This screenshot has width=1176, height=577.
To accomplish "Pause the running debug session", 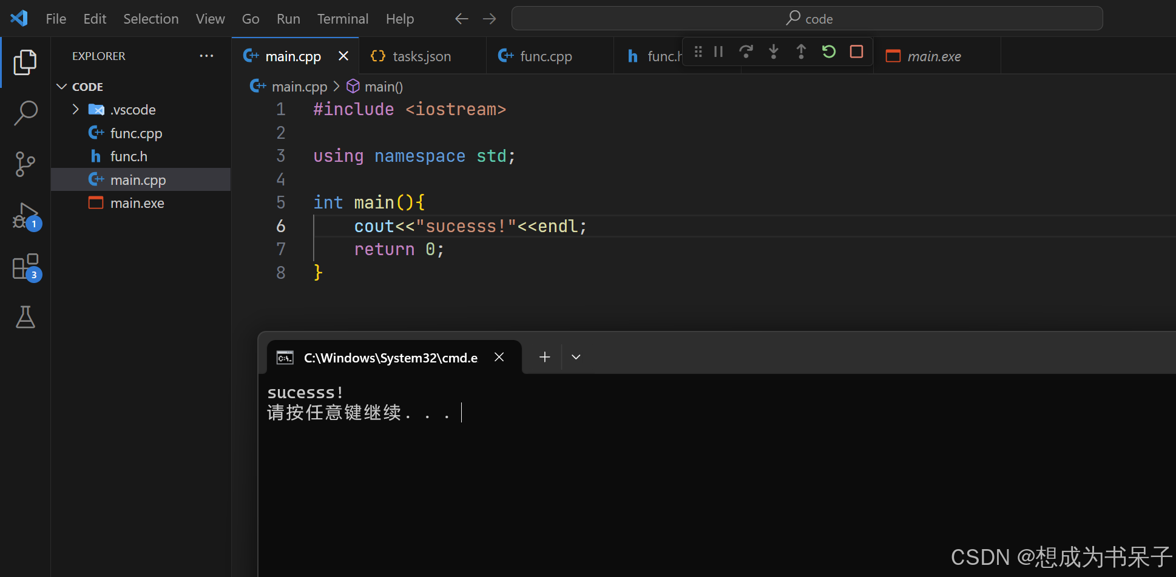I will tap(718, 52).
